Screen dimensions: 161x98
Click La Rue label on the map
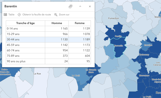tap(37, 74)
